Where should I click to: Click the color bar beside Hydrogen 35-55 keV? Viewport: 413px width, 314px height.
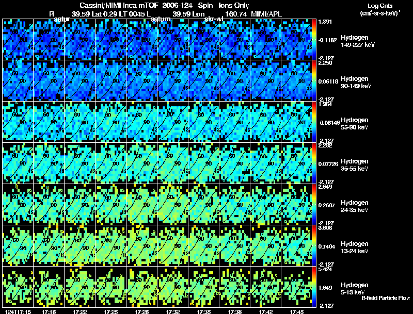314,163
